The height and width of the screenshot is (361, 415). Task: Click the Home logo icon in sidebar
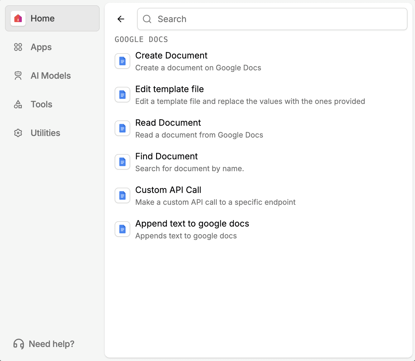pyautogui.click(x=18, y=18)
